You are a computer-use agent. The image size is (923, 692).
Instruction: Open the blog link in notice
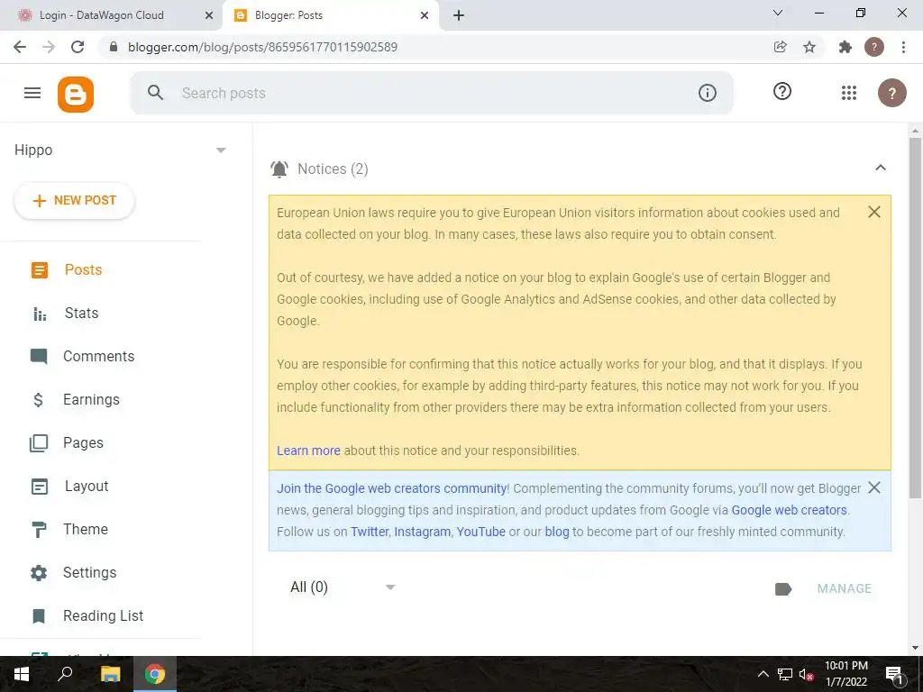[557, 532]
